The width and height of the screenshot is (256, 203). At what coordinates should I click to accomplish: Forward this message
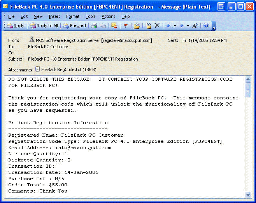tap(74, 26)
